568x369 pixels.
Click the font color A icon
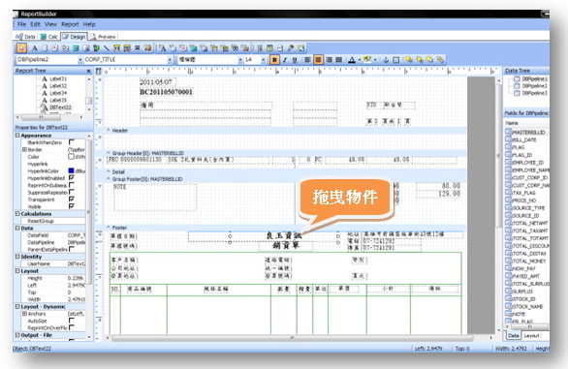(x=352, y=60)
